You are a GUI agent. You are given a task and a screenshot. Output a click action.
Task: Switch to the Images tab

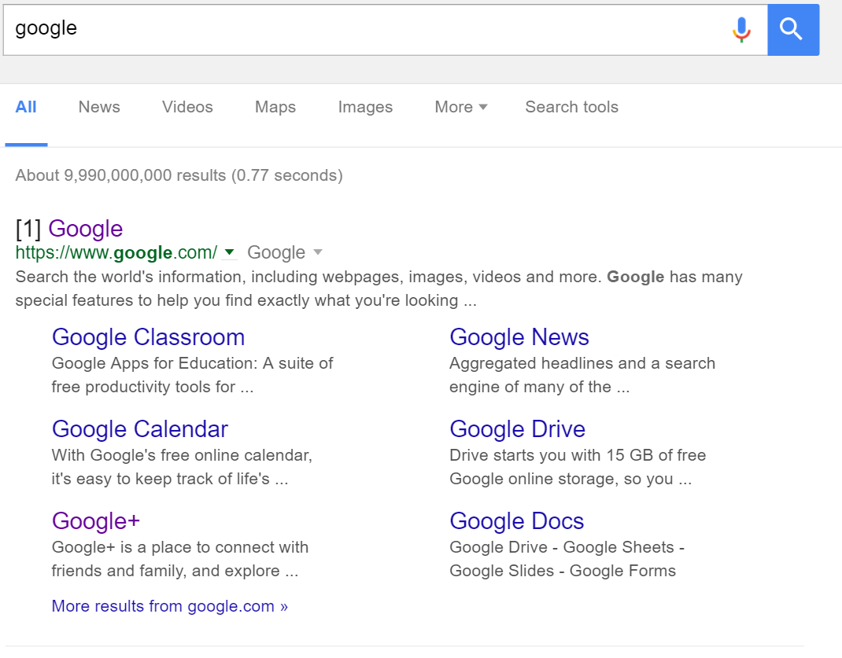365,107
